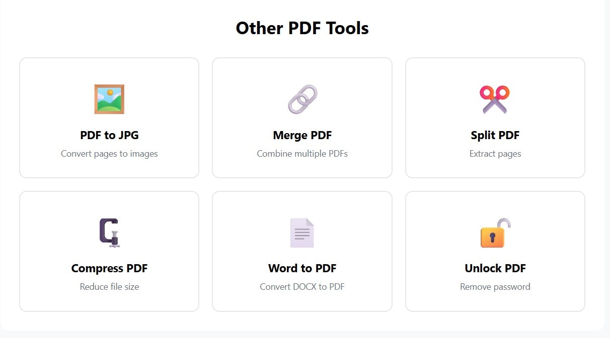This screenshot has height=338, width=610.
Task: Click the 'Other PDF Tools' heading
Action: click(x=302, y=28)
